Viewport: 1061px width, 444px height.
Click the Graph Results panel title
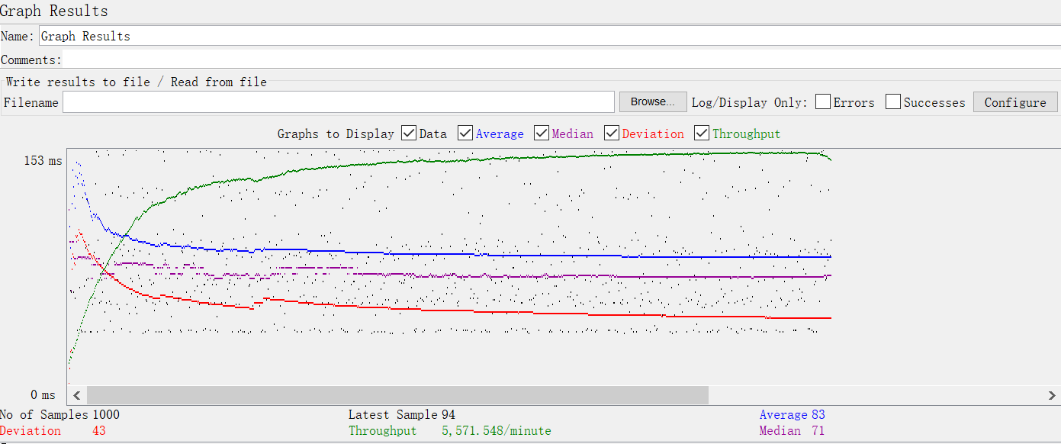click(54, 11)
